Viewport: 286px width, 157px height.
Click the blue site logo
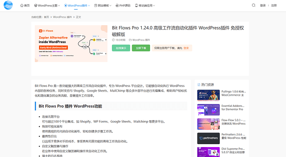(8, 5)
